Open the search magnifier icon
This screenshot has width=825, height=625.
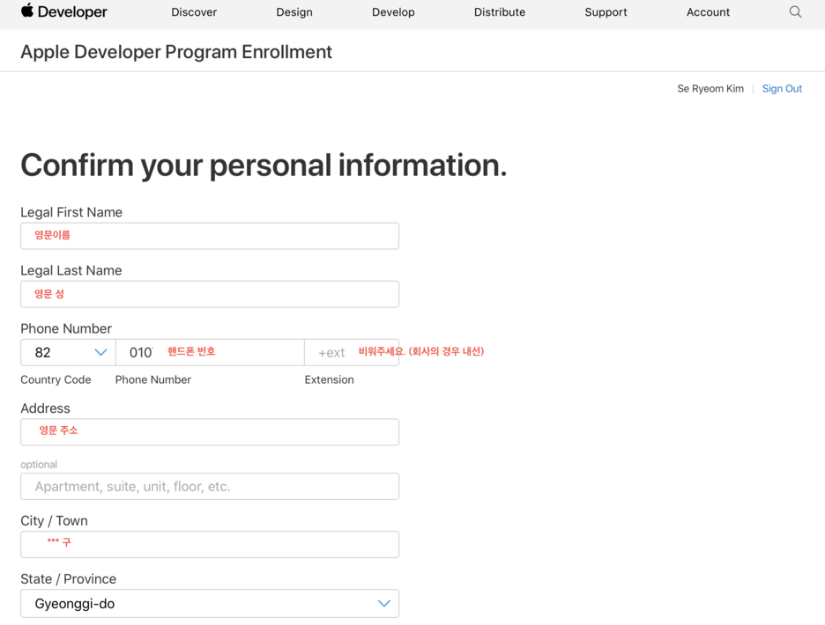tap(795, 11)
